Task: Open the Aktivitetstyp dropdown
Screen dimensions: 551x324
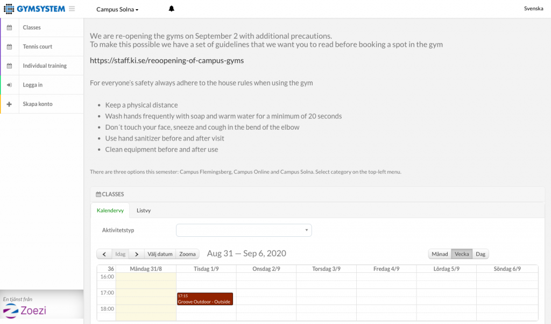Action: coord(244,230)
